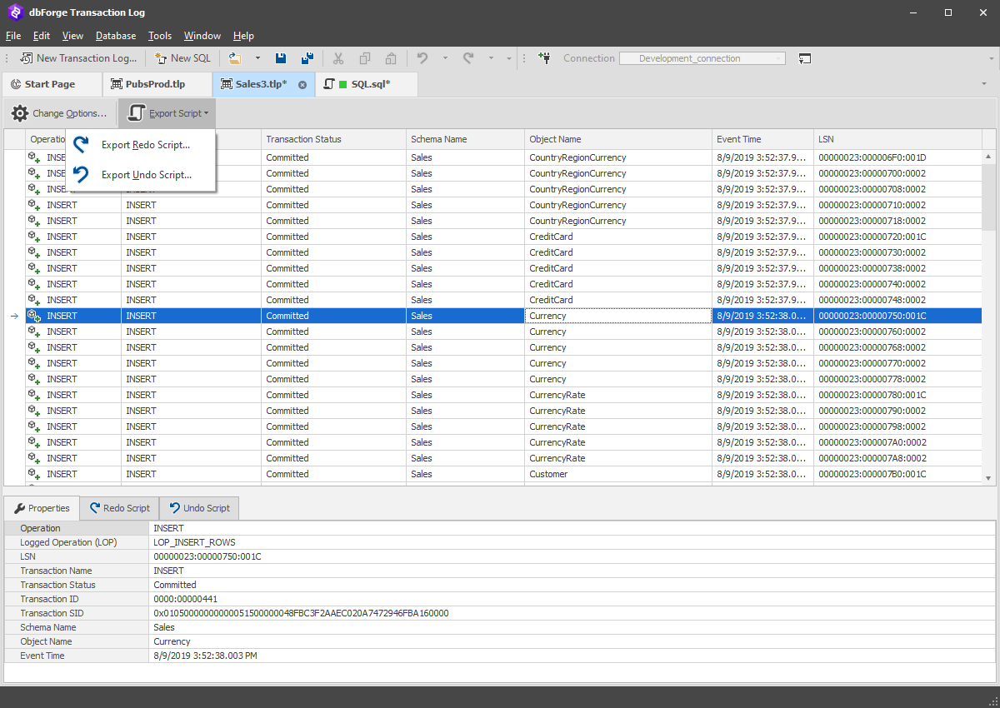Switch to the PubsProd.tlp tab

[155, 84]
